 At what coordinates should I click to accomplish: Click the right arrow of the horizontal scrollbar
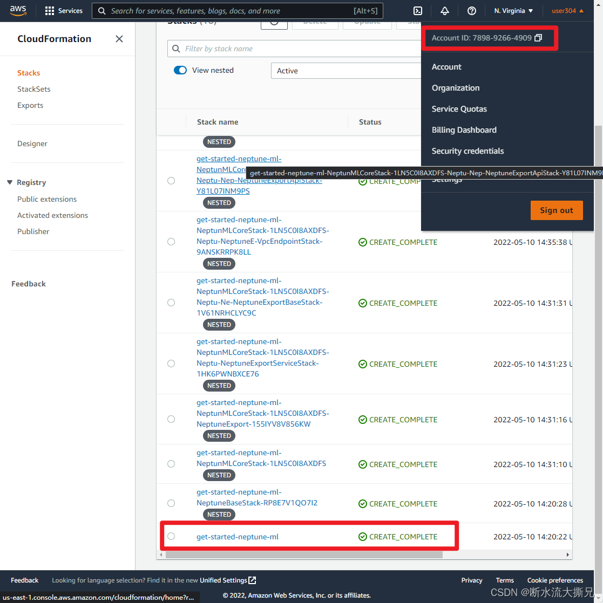567,554
